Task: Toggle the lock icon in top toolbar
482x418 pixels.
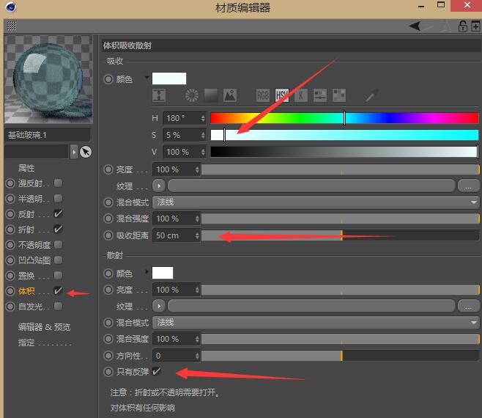Action: [x=463, y=26]
